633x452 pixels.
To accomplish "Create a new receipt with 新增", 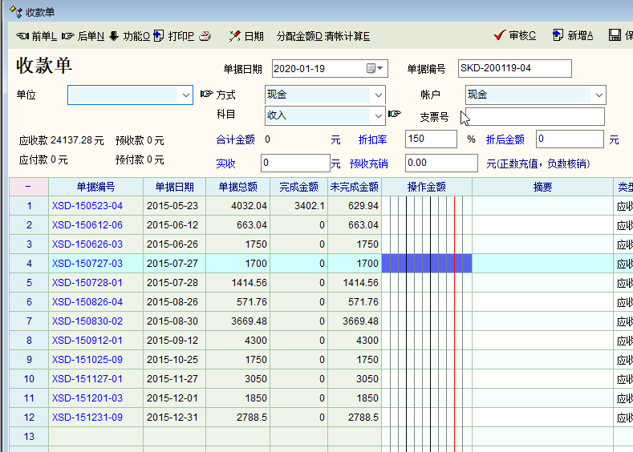I will (573, 35).
